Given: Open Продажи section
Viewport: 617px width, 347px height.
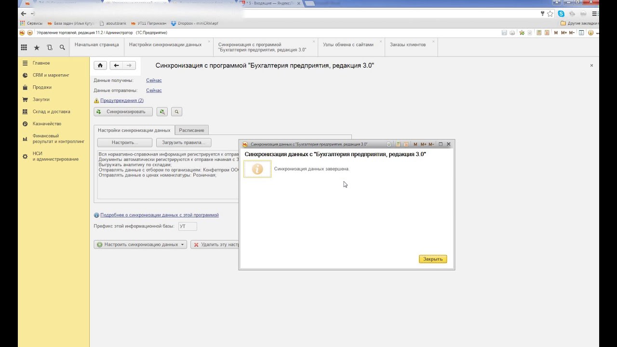Looking at the screenshot, I should pos(42,87).
